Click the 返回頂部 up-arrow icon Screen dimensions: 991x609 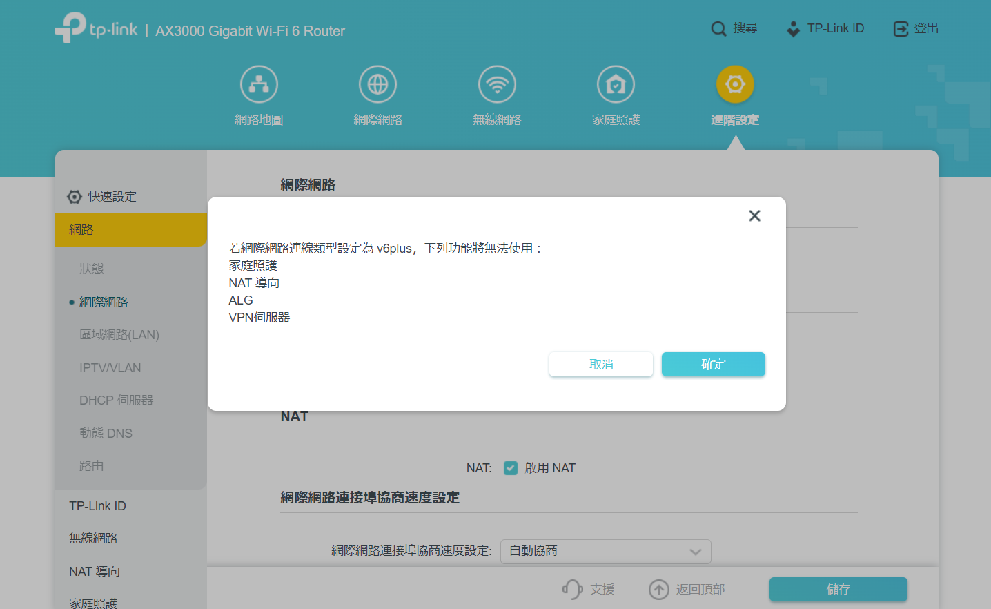coord(658,589)
